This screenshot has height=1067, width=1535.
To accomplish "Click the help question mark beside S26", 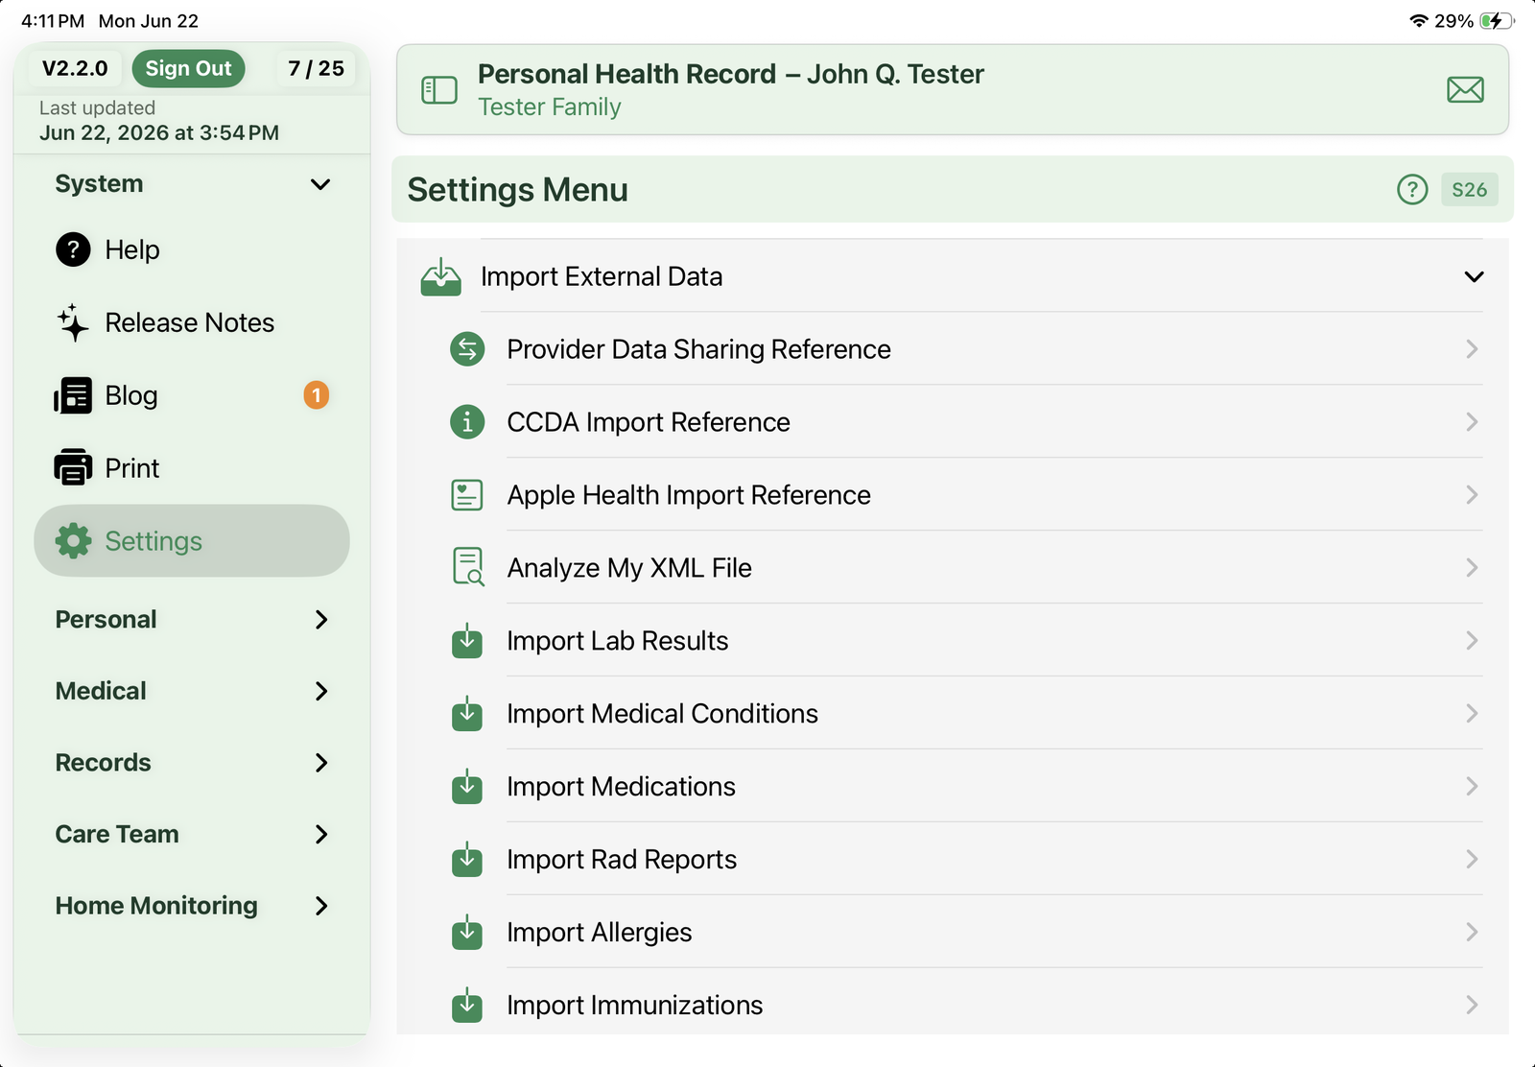I will 1412,190.
